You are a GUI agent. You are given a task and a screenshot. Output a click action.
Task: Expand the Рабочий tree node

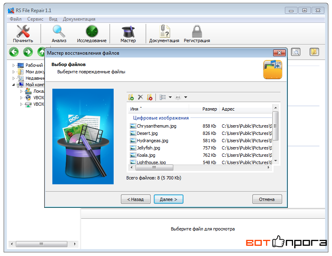coord(13,65)
